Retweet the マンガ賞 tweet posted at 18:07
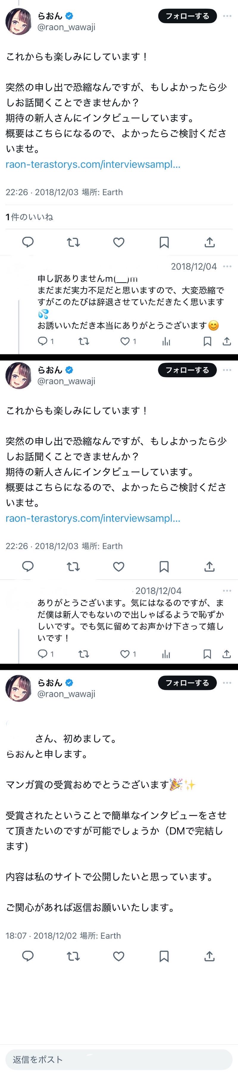Screen dimensions: 238x1072 tap(73, 956)
